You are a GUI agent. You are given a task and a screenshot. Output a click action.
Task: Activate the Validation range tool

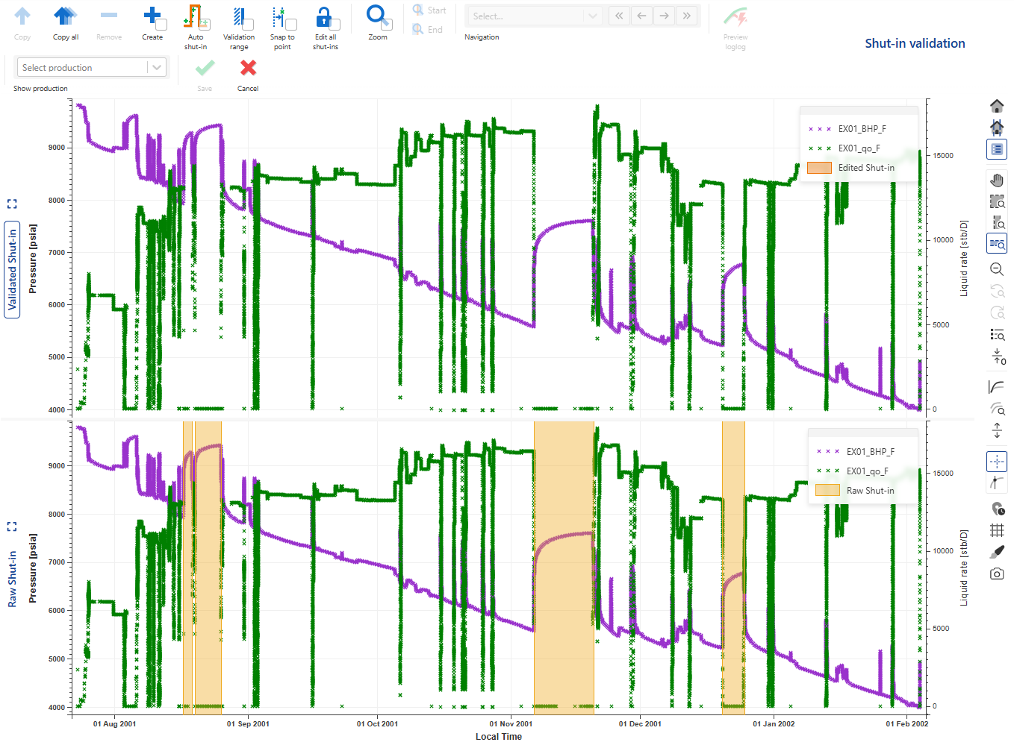(238, 16)
